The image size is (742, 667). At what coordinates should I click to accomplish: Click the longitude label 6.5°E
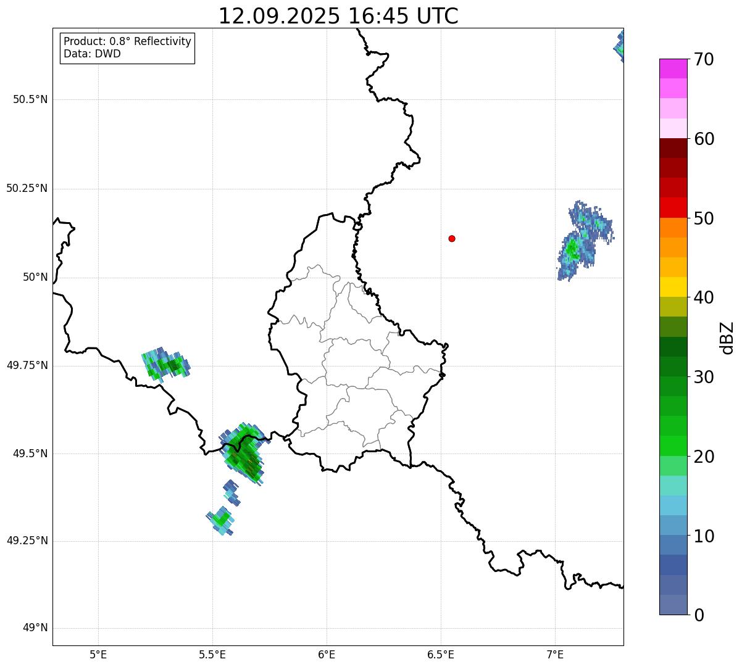441,654
